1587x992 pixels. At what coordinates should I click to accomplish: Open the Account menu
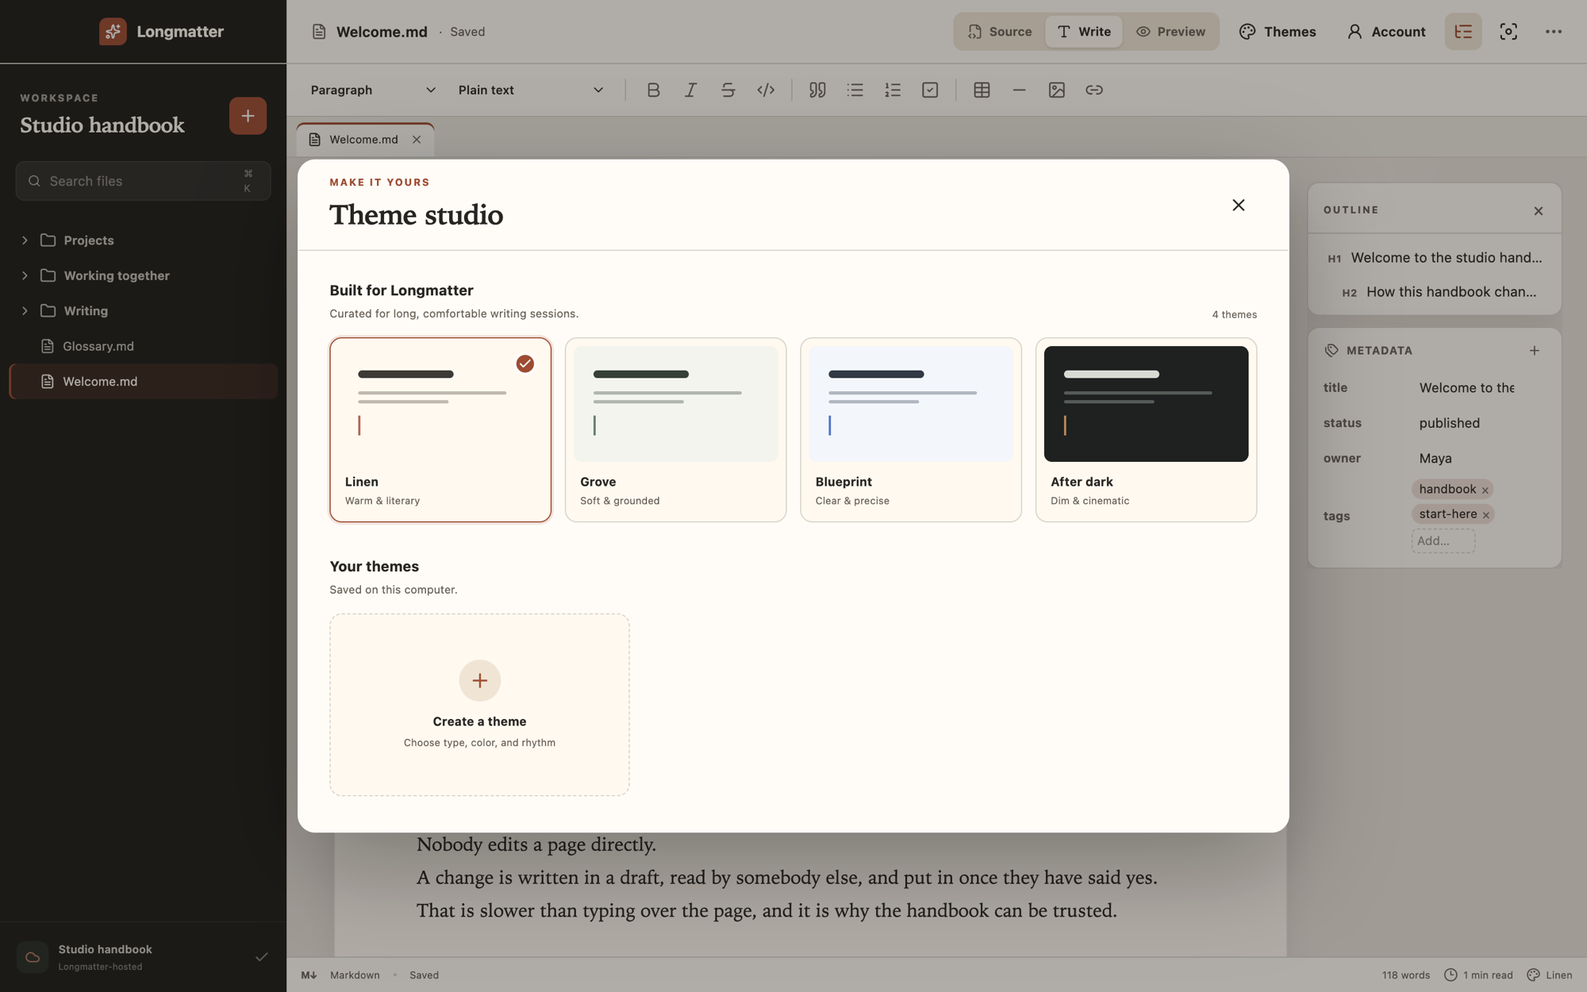1386,32
